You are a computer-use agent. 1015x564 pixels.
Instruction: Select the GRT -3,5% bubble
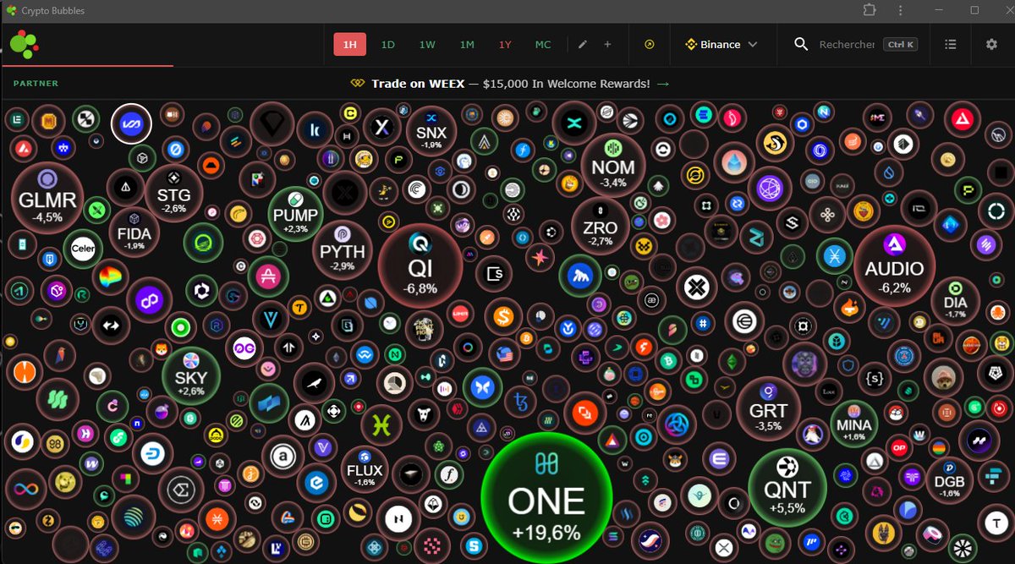(768, 408)
